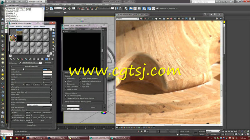This screenshot has width=250, height=140.
Task: Toggle 'ignore for gi' checkbox
Action: pos(51,90)
